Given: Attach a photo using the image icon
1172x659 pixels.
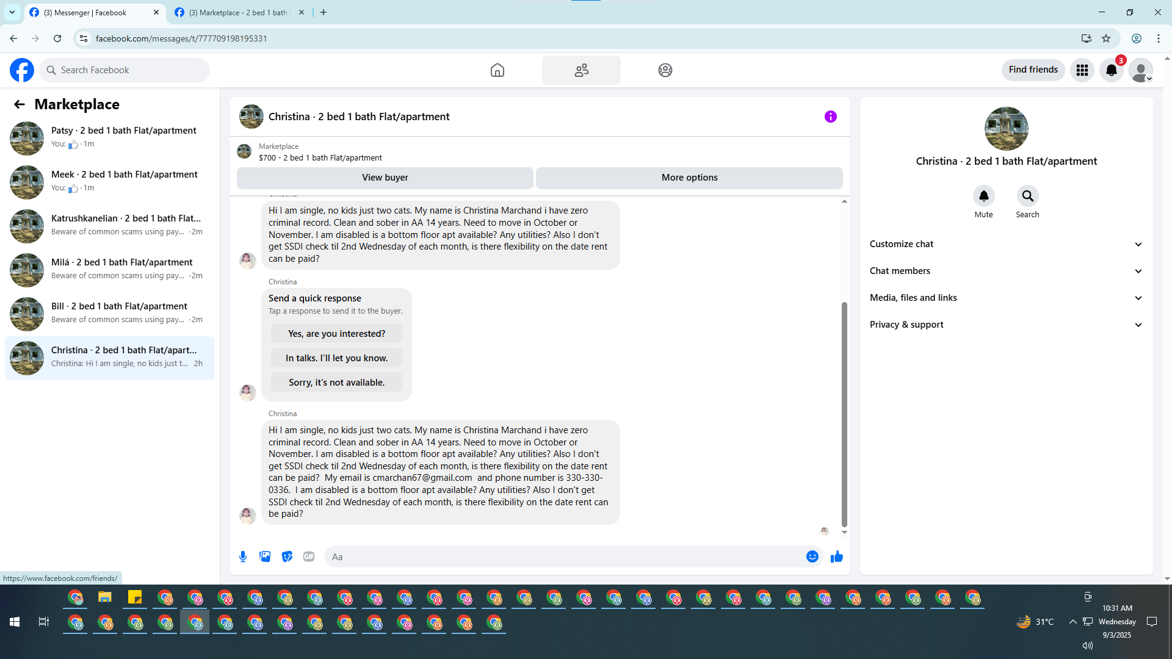Looking at the screenshot, I should pos(265,556).
